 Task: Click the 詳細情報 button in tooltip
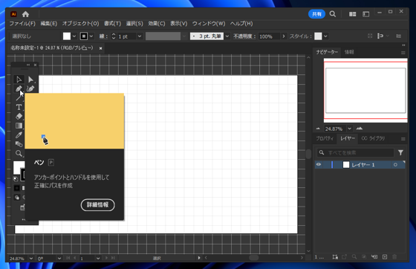(x=97, y=205)
